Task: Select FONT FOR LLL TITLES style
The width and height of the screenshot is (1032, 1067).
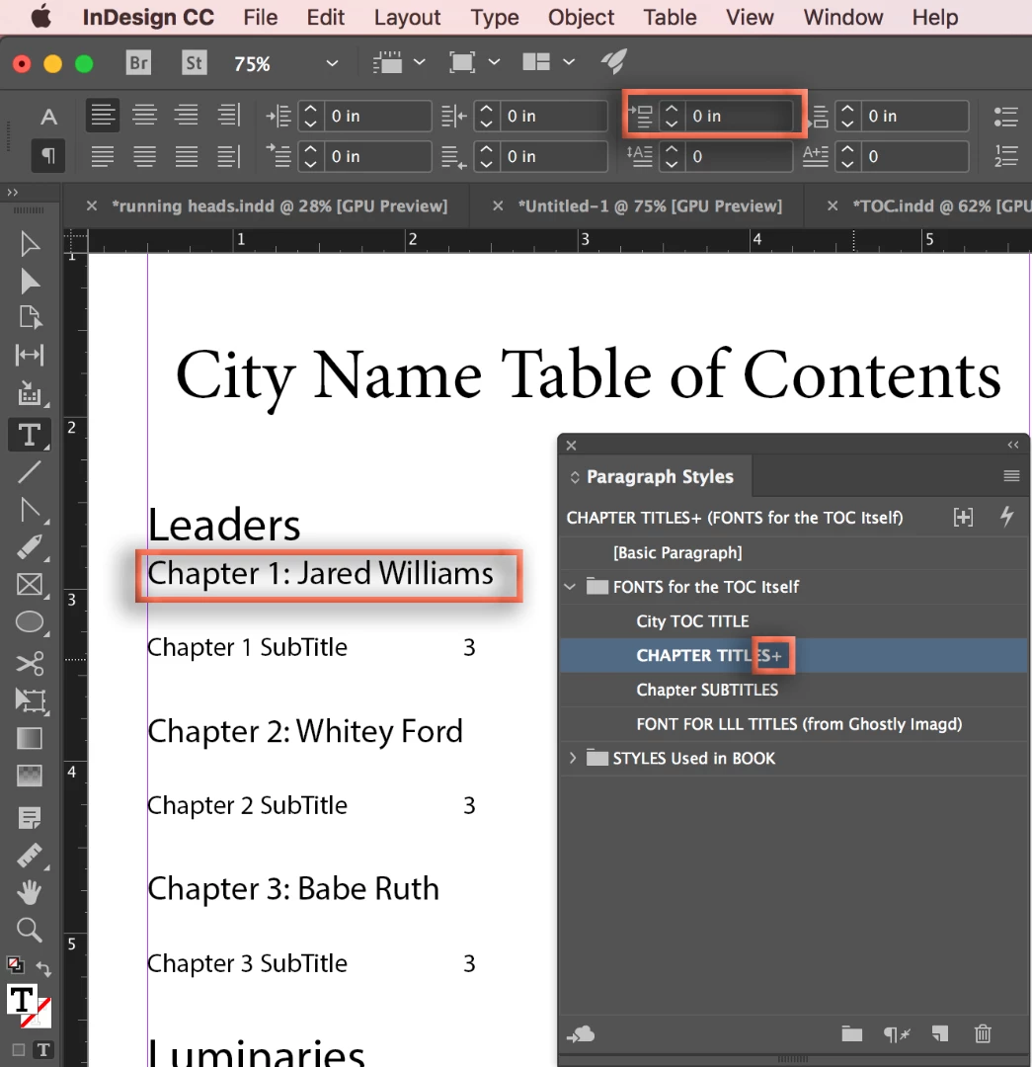Action: (793, 724)
